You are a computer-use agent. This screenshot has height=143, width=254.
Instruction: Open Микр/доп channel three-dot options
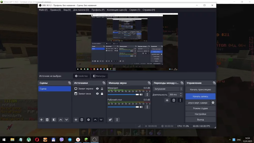147,94
